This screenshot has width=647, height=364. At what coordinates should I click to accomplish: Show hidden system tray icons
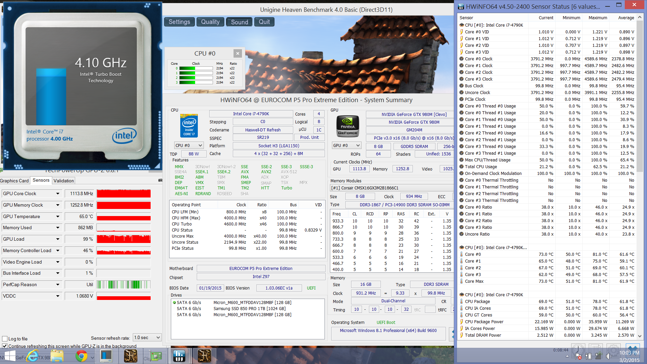click(567, 356)
